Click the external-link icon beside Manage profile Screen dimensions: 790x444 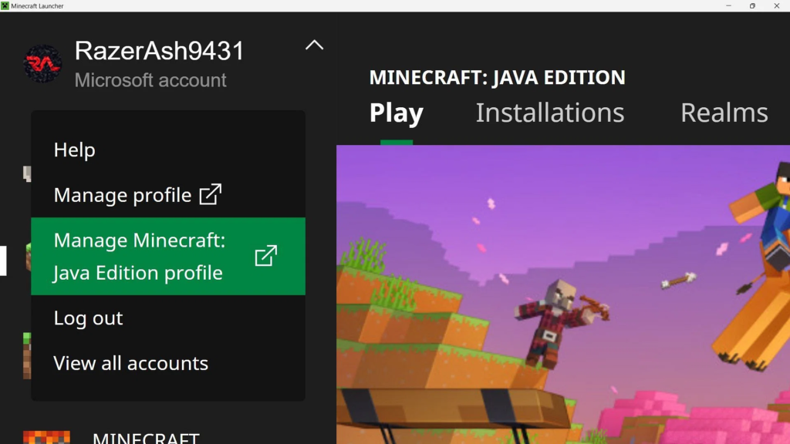pos(211,194)
